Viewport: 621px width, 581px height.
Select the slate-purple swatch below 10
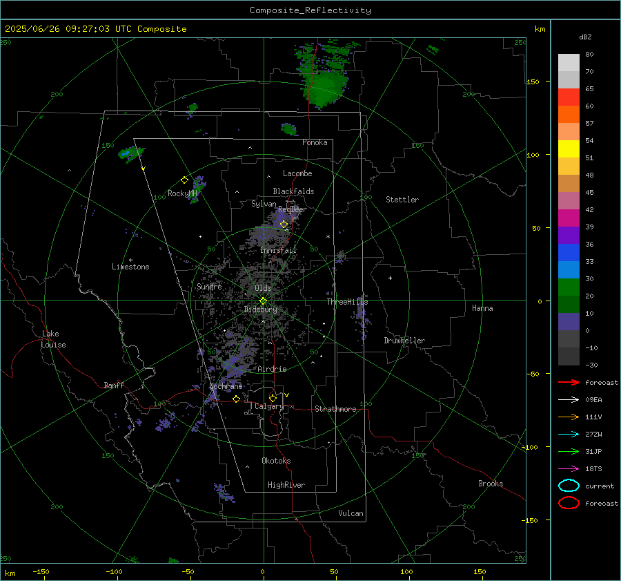tap(569, 321)
